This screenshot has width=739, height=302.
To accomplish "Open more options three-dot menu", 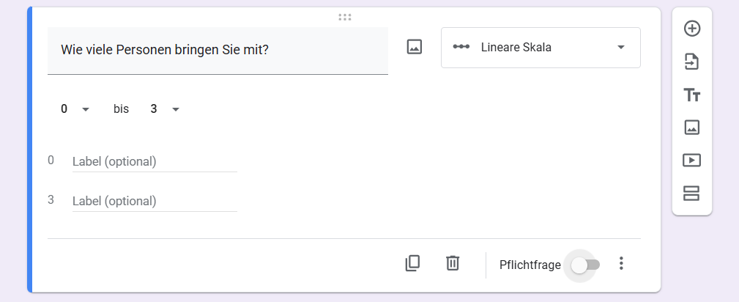I will pos(621,264).
